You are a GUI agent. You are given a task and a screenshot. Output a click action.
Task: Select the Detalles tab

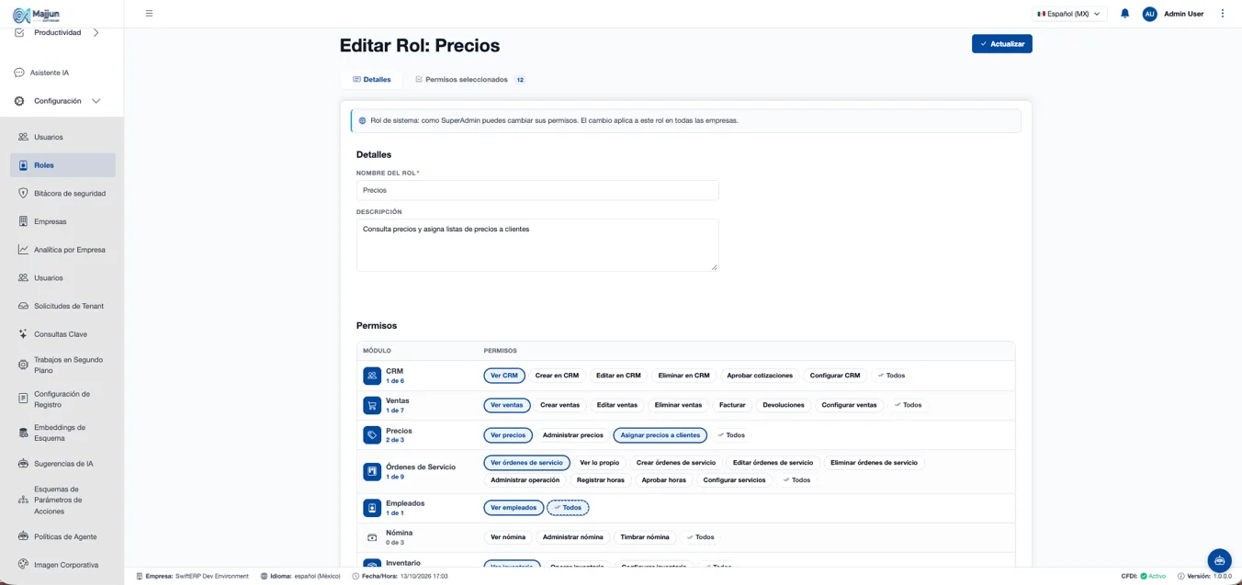pyautogui.click(x=372, y=80)
